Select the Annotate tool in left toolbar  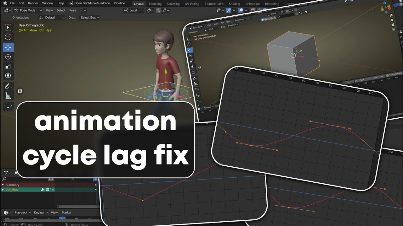[x=8, y=86]
